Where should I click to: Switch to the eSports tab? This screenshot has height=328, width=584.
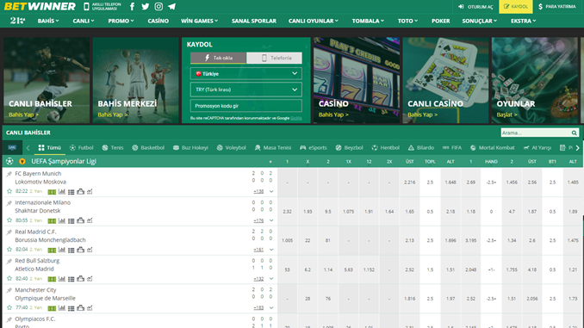(x=314, y=147)
